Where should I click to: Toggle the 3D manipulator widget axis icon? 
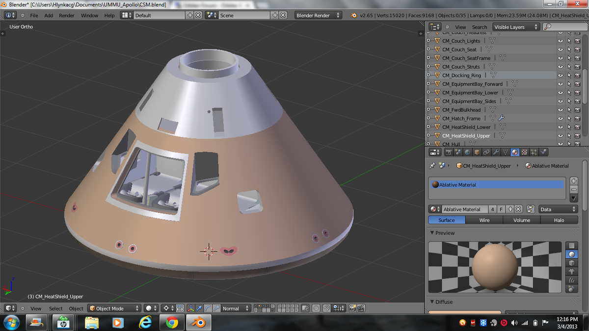pos(191,308)
